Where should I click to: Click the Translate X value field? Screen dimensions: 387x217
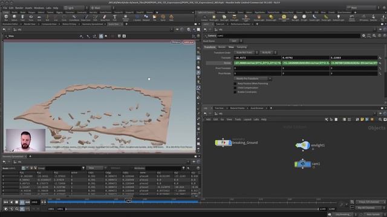258,58
